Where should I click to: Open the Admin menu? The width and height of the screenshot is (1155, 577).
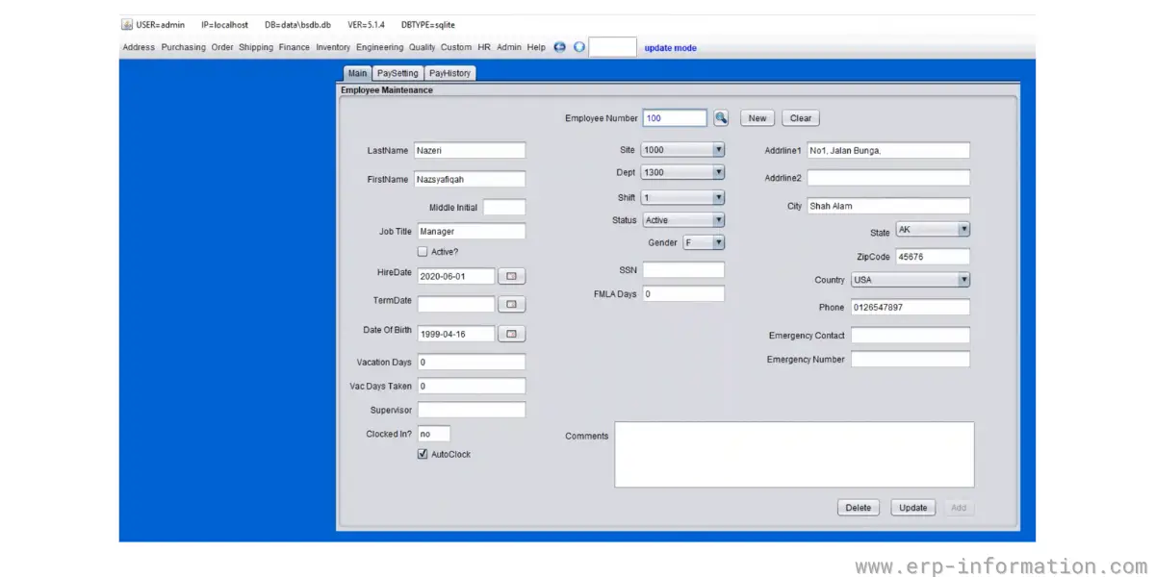(x=508, y=47)
